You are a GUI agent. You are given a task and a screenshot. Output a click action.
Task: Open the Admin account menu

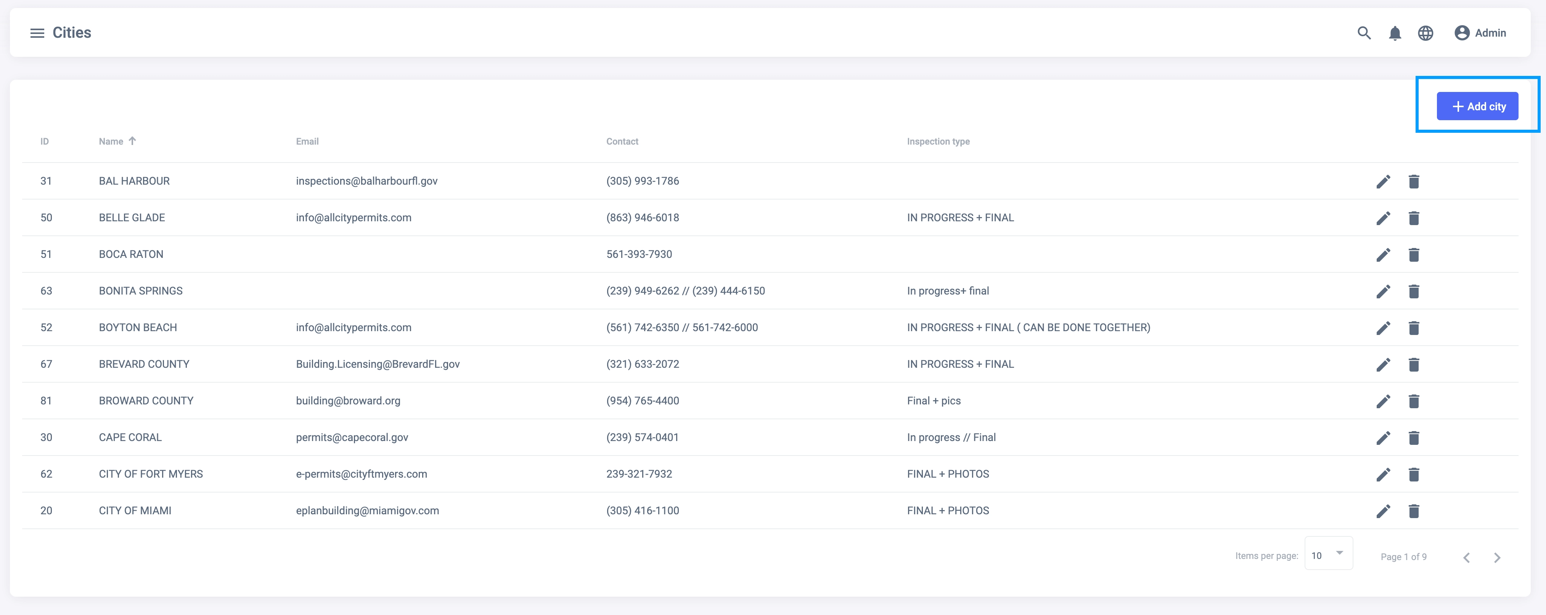click(1480, 33)
